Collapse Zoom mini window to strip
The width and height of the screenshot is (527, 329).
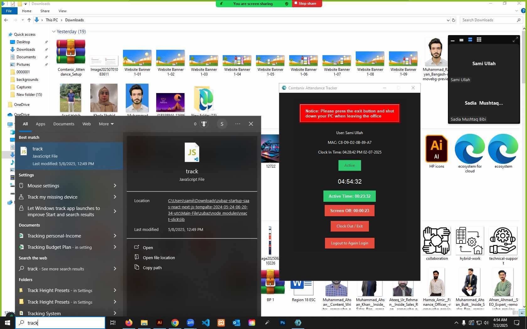point(452,40)
